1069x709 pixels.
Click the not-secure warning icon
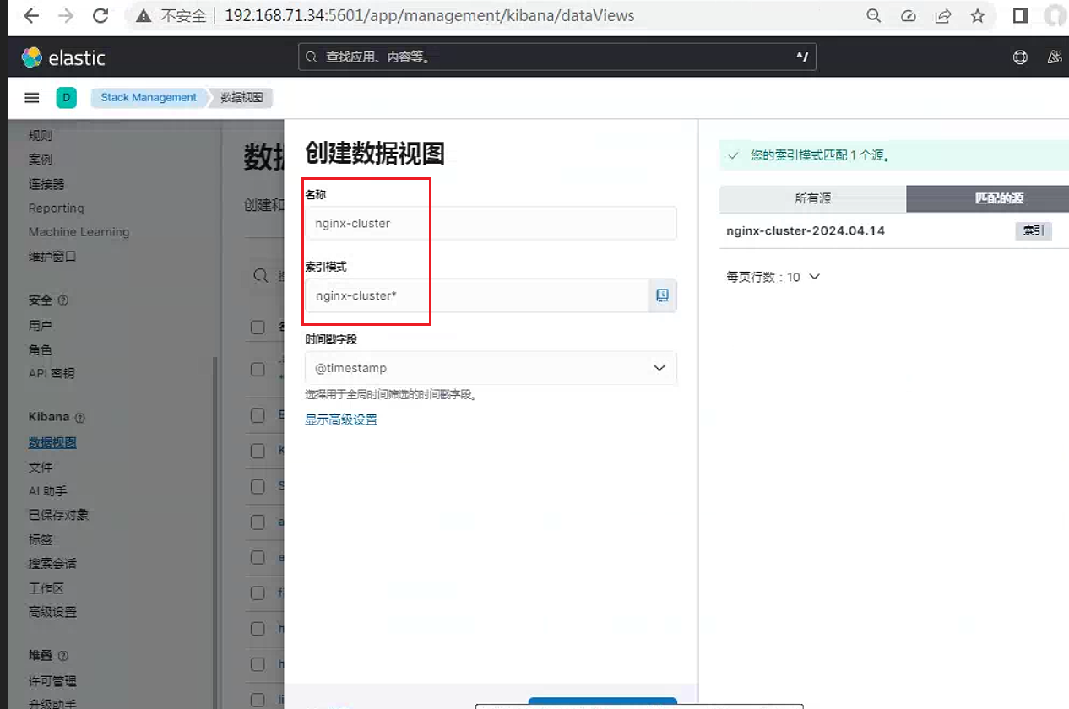(144, 16)
